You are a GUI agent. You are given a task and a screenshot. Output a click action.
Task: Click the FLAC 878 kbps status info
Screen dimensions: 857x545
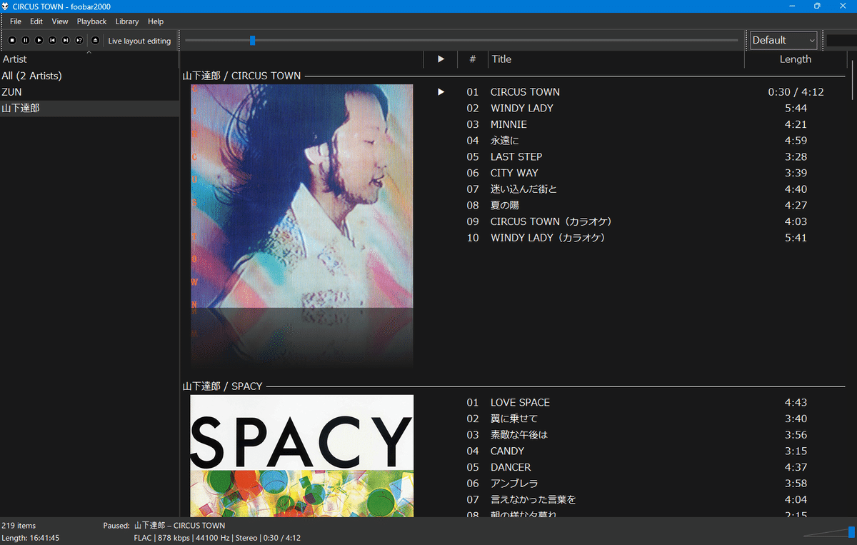click(217, 538)
